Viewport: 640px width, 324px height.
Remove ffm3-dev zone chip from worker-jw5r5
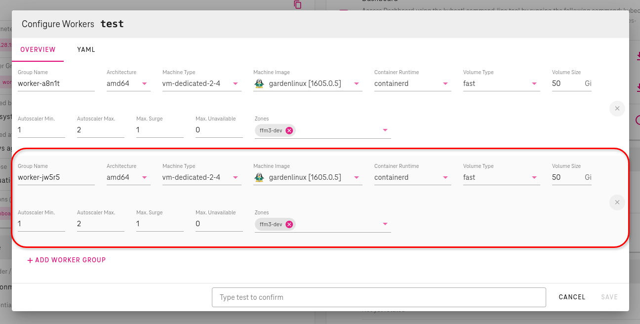pos(289,224)
